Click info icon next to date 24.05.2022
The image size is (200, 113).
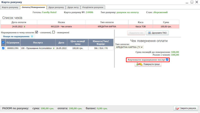[24, 26]
